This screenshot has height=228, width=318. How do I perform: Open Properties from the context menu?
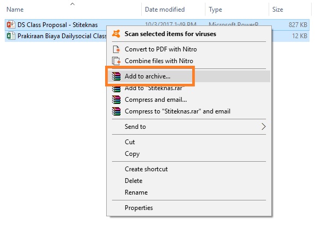(x=139, y=208)
